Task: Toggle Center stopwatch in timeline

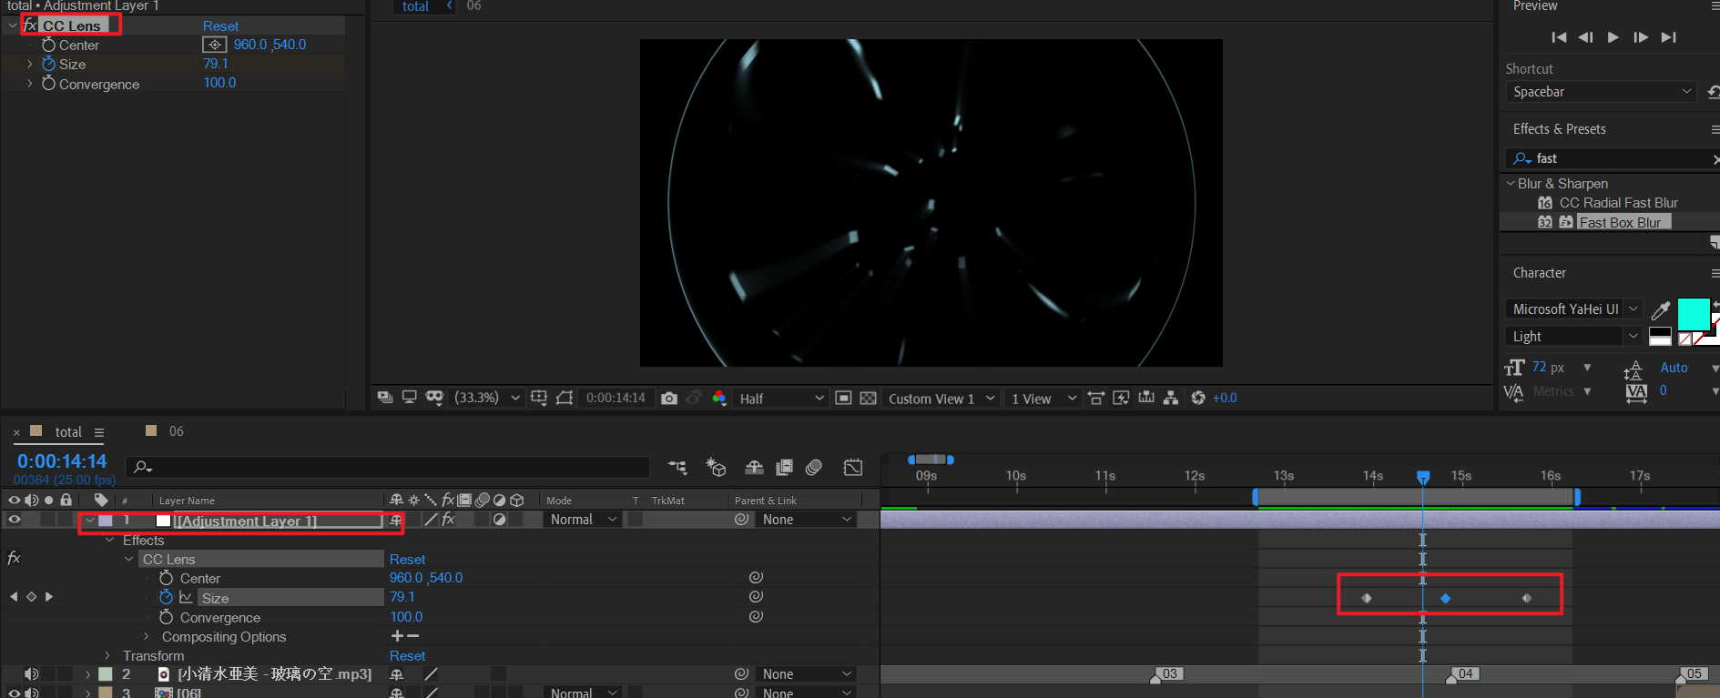Action: (x=166, y=578)
